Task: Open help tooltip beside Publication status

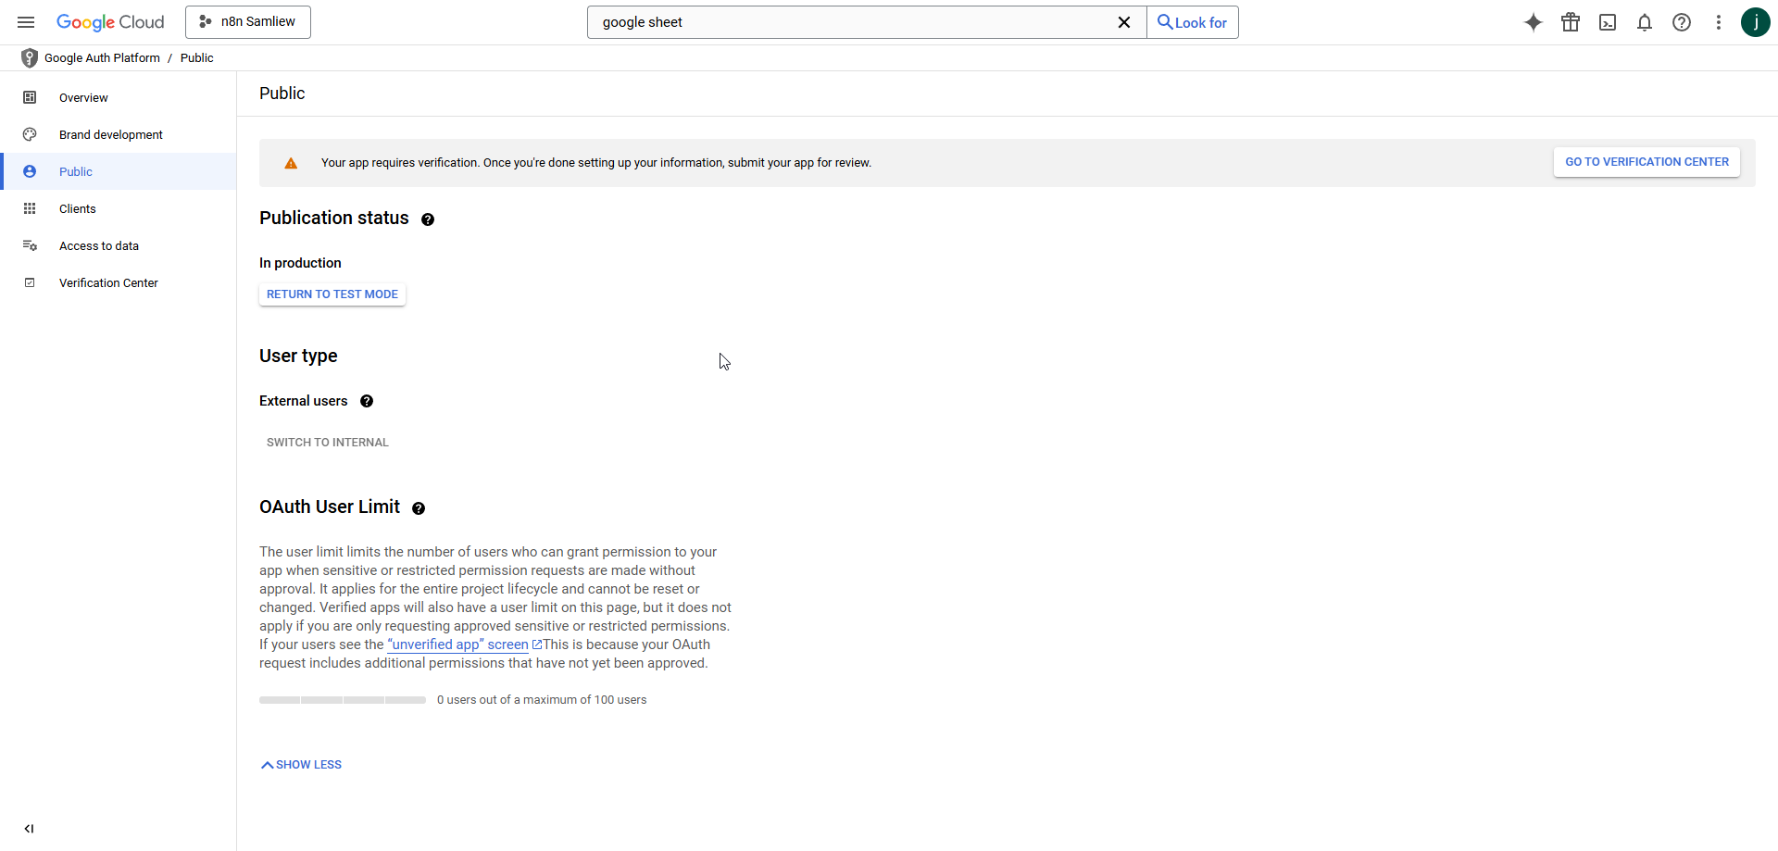Action: click(428, 219)
